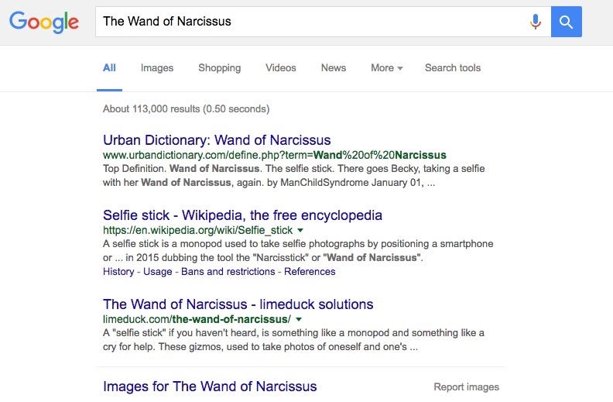The width and height of the screenshot is (613, 402).
Task: Open the More dropdown menu
Action: [387, 67]
